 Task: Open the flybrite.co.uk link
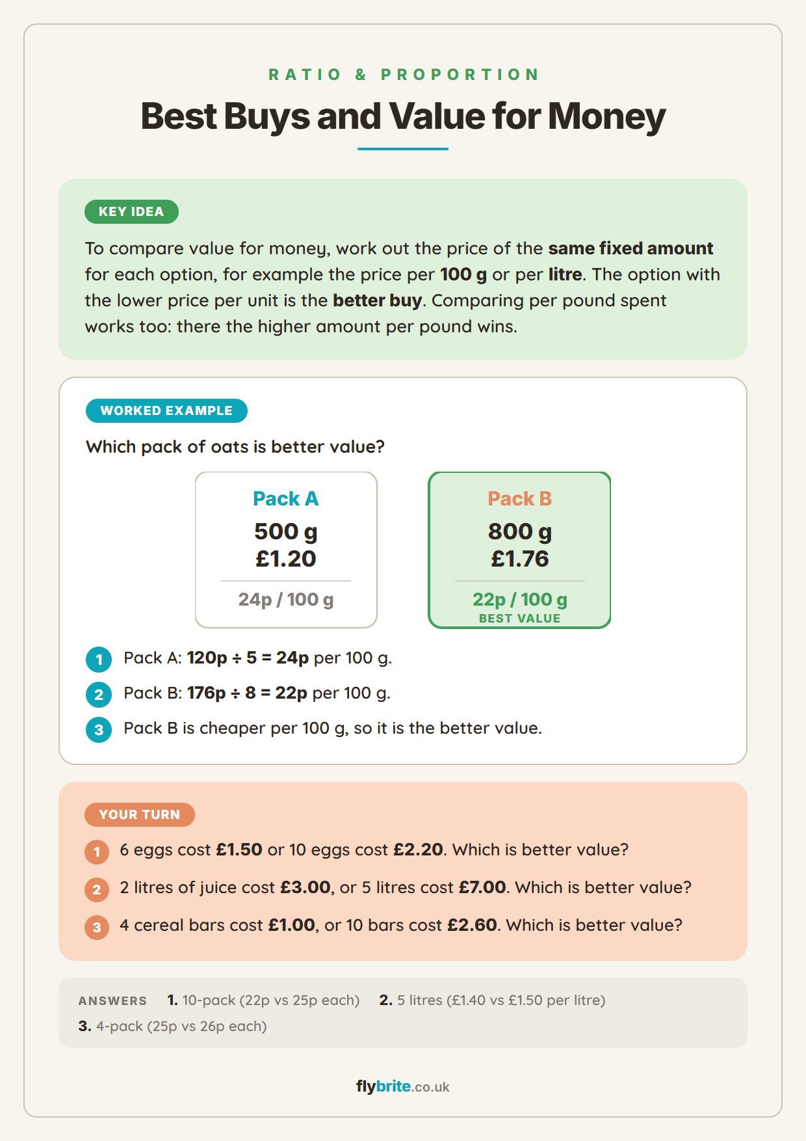click(403, 1086)
